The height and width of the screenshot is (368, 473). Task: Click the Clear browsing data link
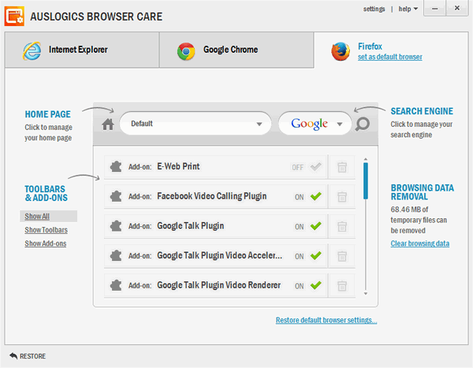pyautogui.click(x=420, y=243)
